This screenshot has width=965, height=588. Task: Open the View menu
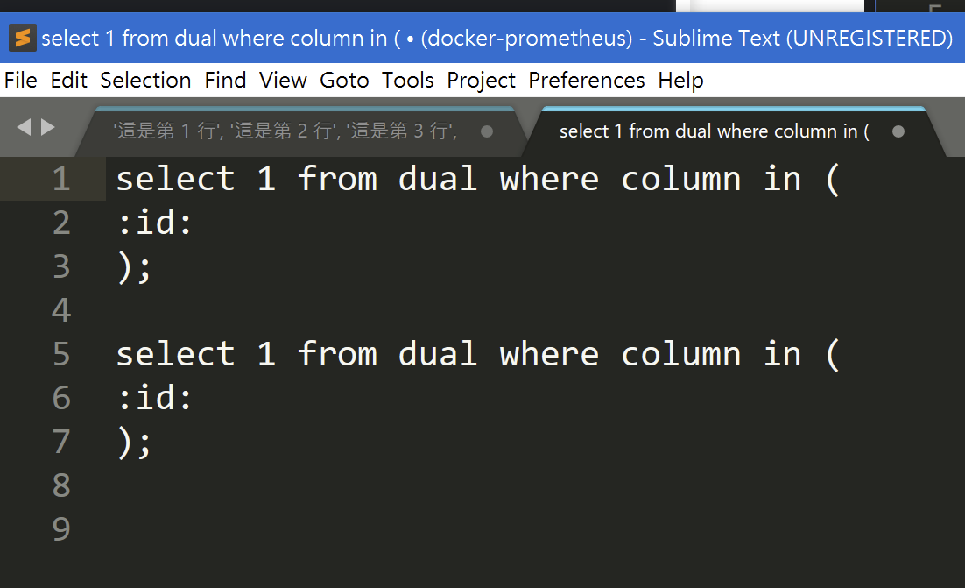(282, 80)
